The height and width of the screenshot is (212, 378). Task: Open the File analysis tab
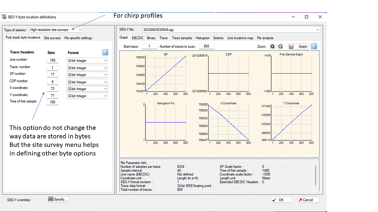[265, 38]
